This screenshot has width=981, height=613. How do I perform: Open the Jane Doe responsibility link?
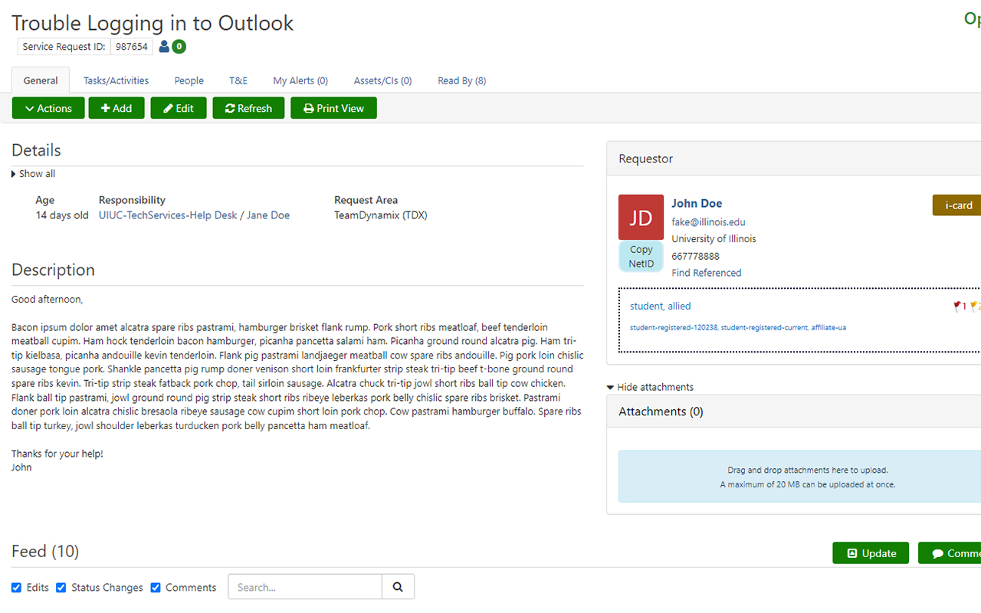tap(268, 215)
